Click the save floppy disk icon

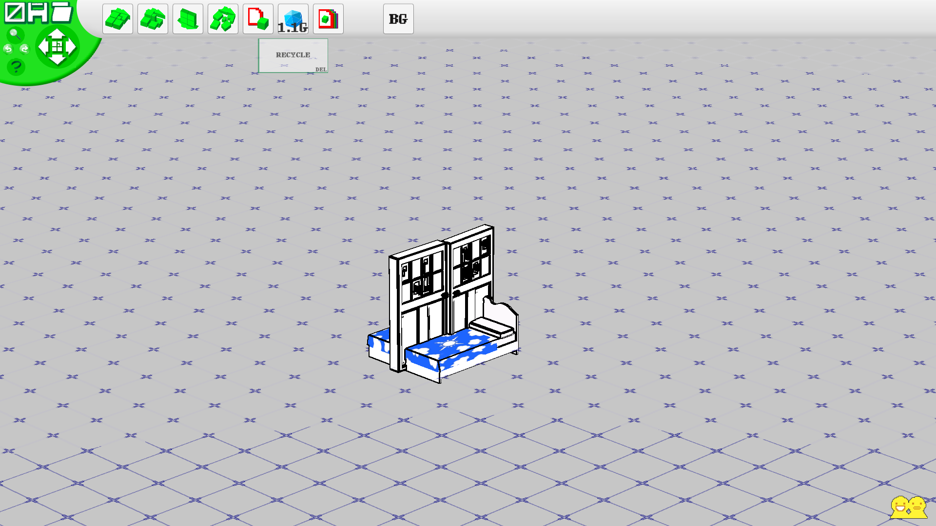38,13
